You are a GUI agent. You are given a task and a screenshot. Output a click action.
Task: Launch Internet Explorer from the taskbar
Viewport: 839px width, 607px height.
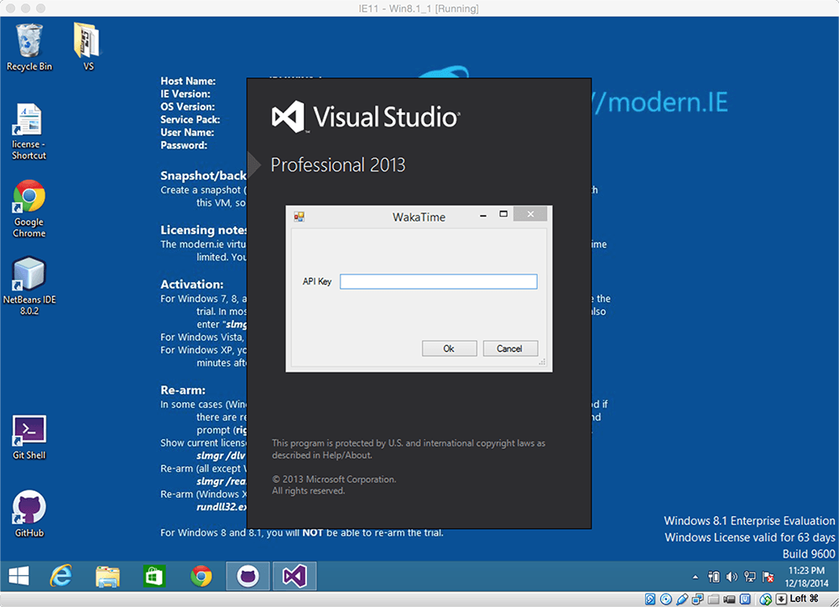coord(61,576)
